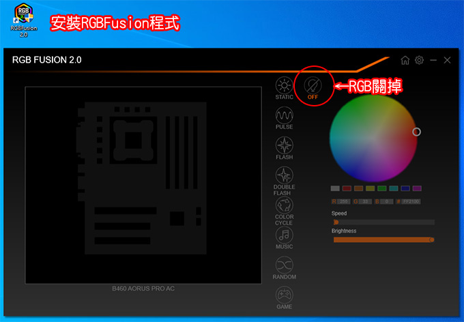Click the RGB FUSION 2.0 title

coord(47,60)
